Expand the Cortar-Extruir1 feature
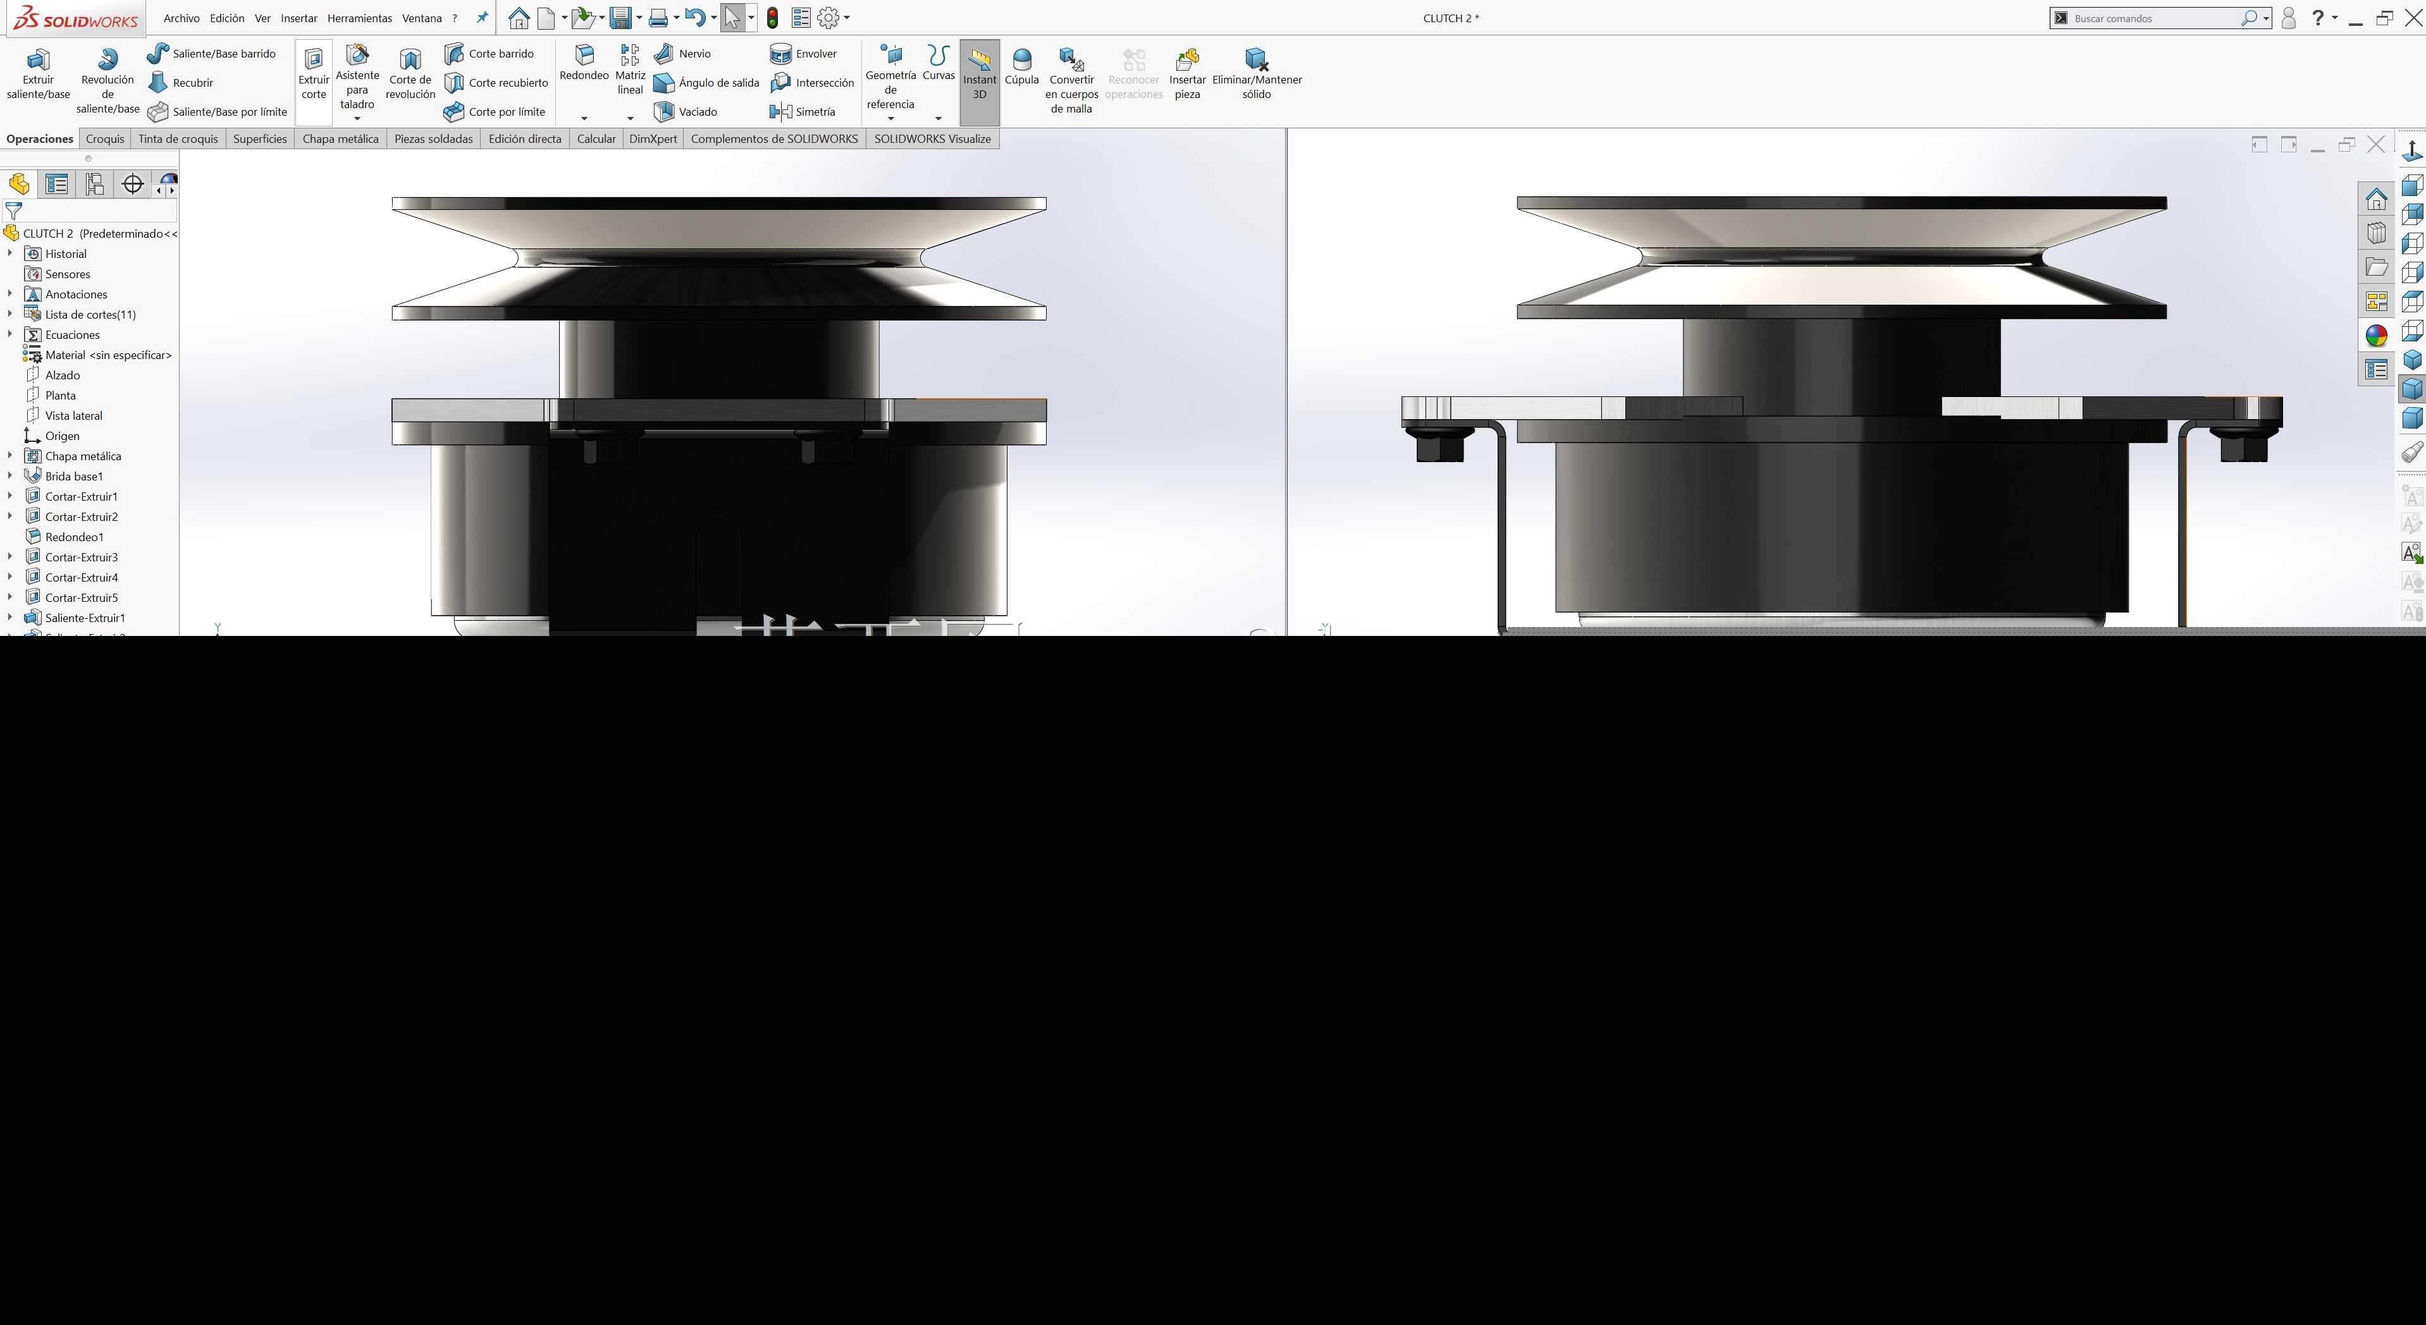This screenshot has height=1325, width=2426. (9, 496)
